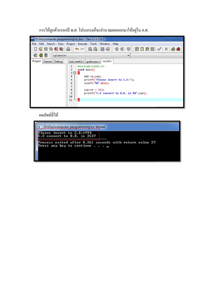Screen dimensions: 216x306
Task: Click the Toggle bookmark icon
Action: (41, 55)
